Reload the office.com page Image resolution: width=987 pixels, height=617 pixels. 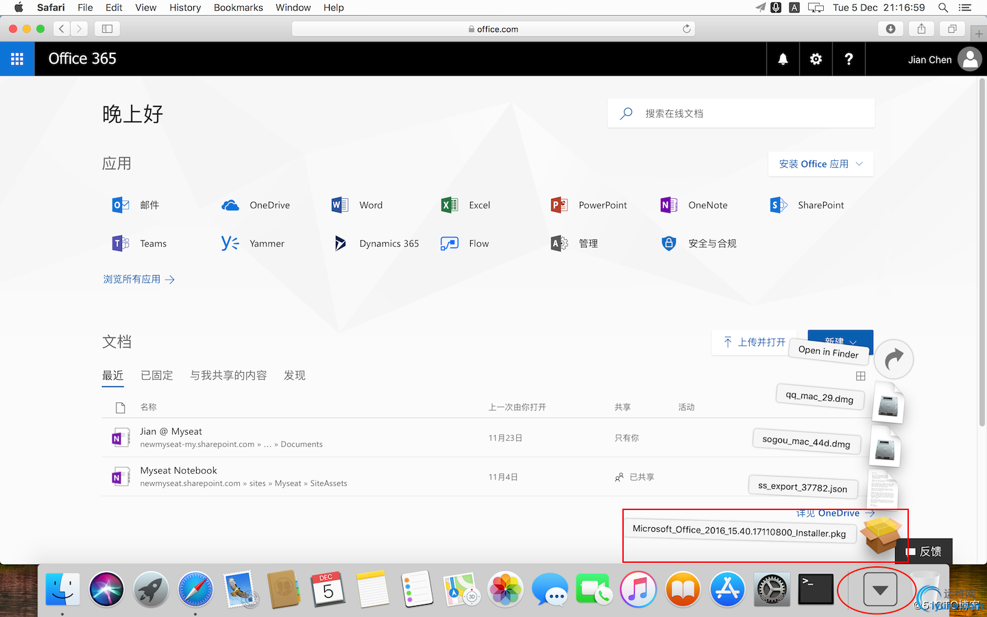click(686, 29)
